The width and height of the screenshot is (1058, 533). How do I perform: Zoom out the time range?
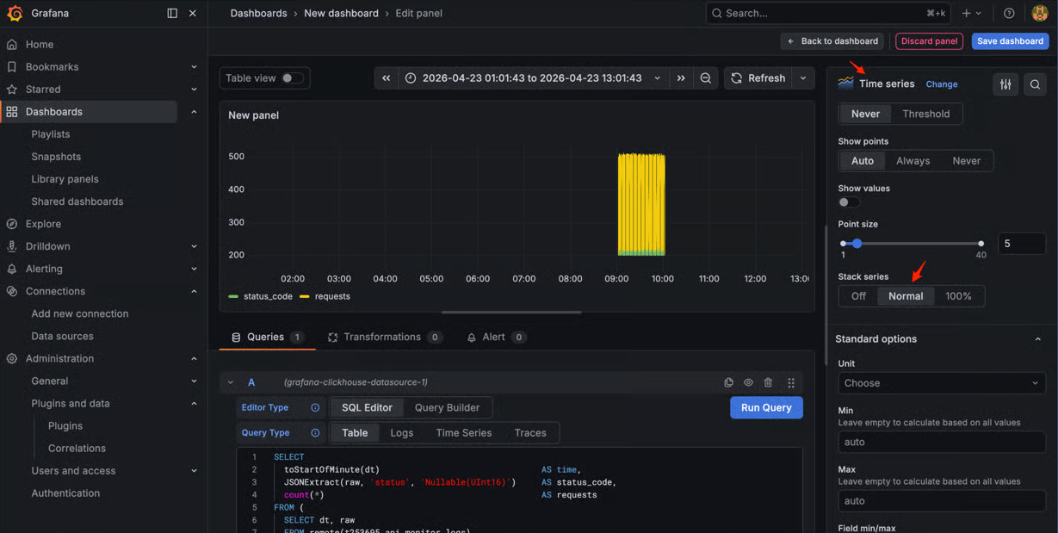706,77
